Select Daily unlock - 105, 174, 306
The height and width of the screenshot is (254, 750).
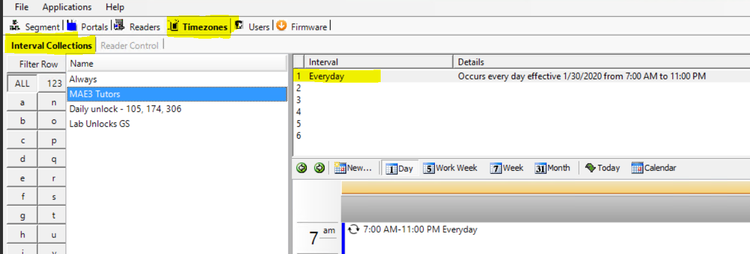pos(177,109)
